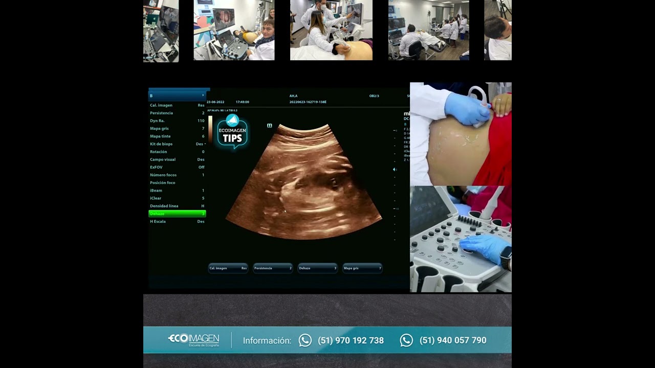Viewport: 655px width, 368px height.
Task: Open the Kit de biops dropdown
Action: (177, 144)
